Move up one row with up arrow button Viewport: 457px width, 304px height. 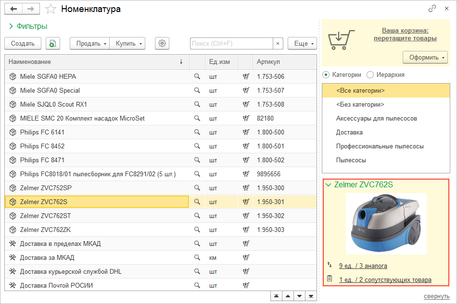click(x=288, y=296)
